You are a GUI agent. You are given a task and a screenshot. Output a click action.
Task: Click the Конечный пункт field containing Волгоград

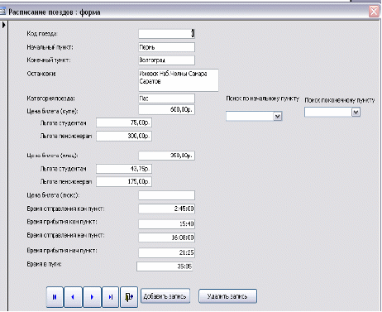[166, 60]
